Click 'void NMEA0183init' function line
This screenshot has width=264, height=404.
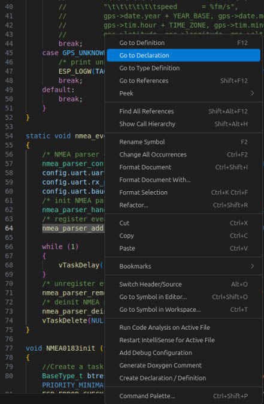(65, 348)
